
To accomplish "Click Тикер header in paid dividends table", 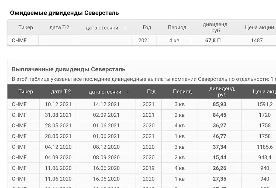I will 26,92.
